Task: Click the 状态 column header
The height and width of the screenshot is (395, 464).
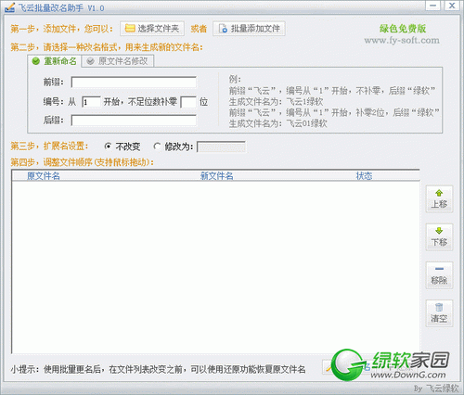Action: 364,176
